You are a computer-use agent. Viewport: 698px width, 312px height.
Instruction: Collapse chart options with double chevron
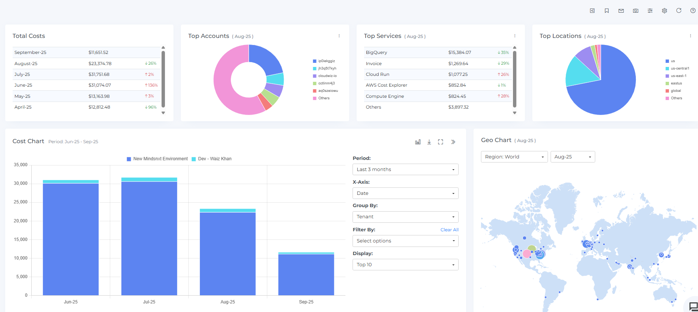(x=453, y=142)
